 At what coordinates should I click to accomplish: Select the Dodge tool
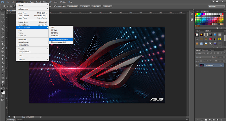point(3,62)
